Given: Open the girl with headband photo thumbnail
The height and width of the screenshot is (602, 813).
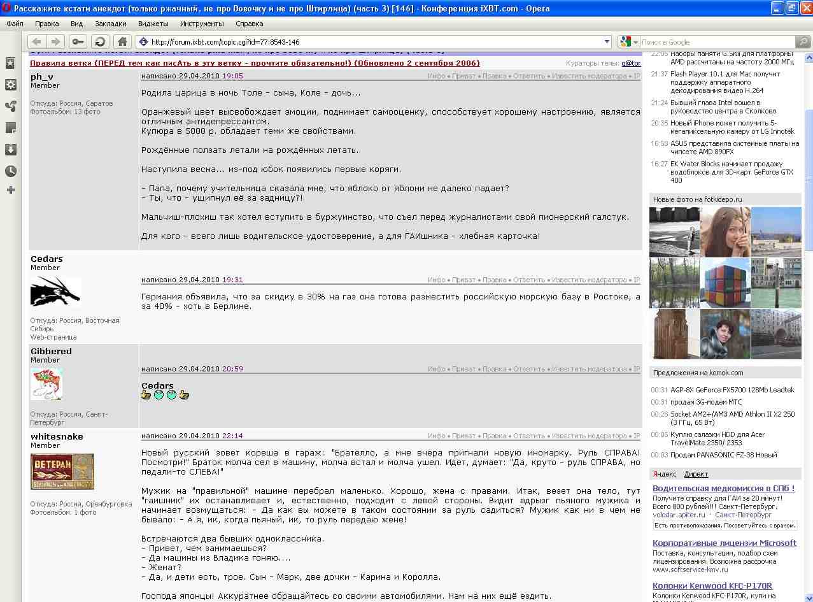Looking at the screenshot, I should pyautogui.click(x=725, y=232).
